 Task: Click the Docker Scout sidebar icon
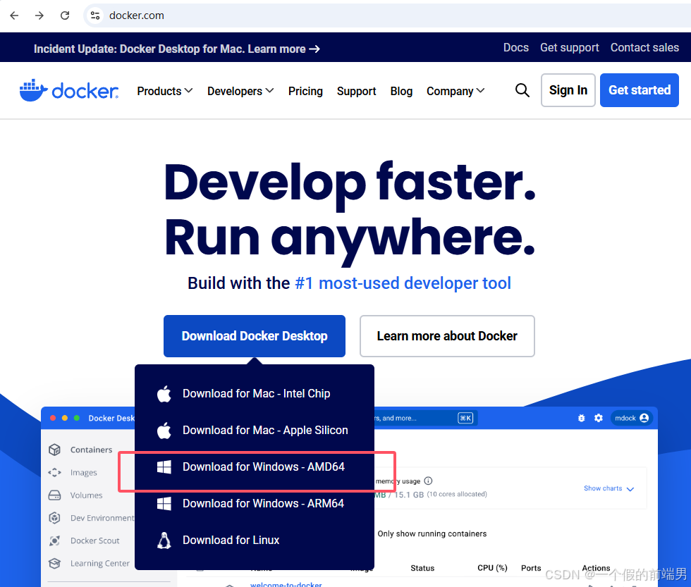point(55,540)
